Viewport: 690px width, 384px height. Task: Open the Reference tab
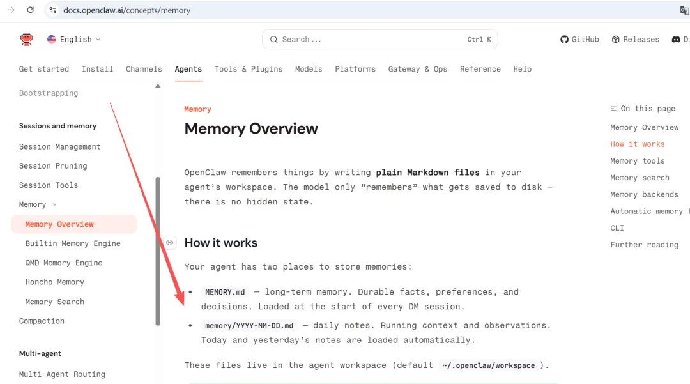click(x=480, y=69)
